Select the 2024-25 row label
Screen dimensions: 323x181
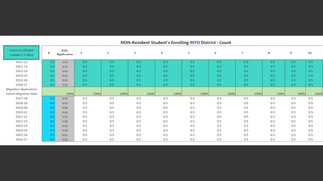pyautogui.click(x=21, y=130)
